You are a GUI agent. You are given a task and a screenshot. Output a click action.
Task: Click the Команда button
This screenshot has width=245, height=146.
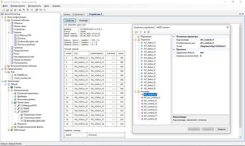pos(83,21)
